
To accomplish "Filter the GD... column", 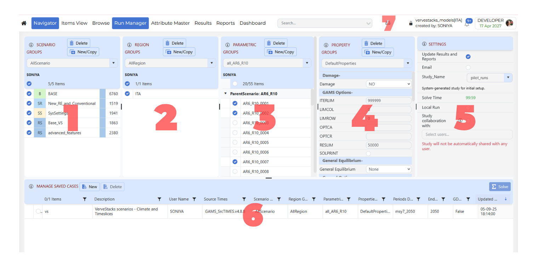I will tap(468, 199).
